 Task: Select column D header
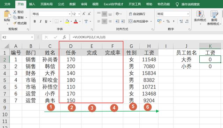(71, 46)
